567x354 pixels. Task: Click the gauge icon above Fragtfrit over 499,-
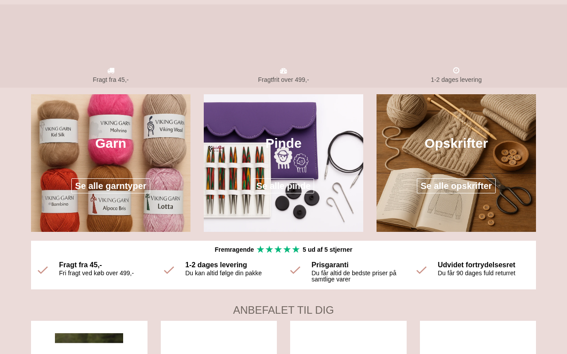click(283, 71)
